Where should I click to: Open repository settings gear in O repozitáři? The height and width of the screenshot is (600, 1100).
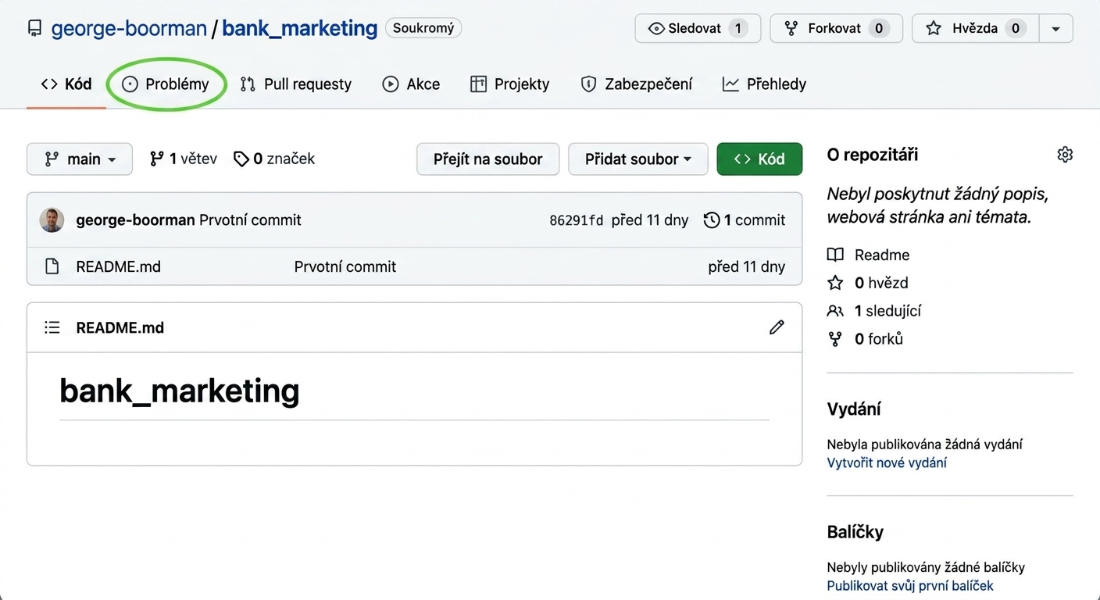(1065, 155)
